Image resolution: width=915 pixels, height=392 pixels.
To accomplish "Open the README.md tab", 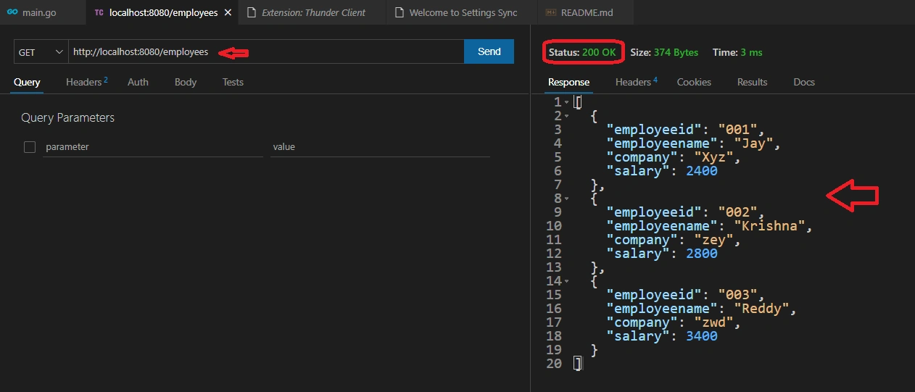I will [587, 12].
